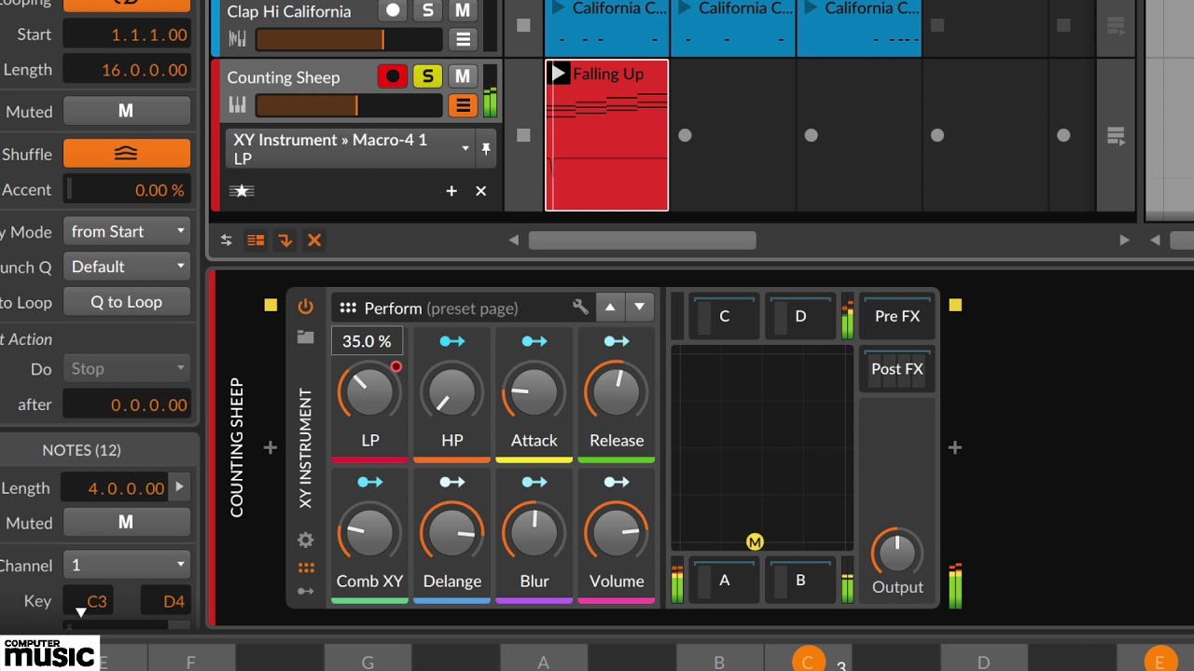Screen dimensions: 1194x671
Task: Adjust the HP macro knob
Action: pyautogui.click(x=451, y=392)
